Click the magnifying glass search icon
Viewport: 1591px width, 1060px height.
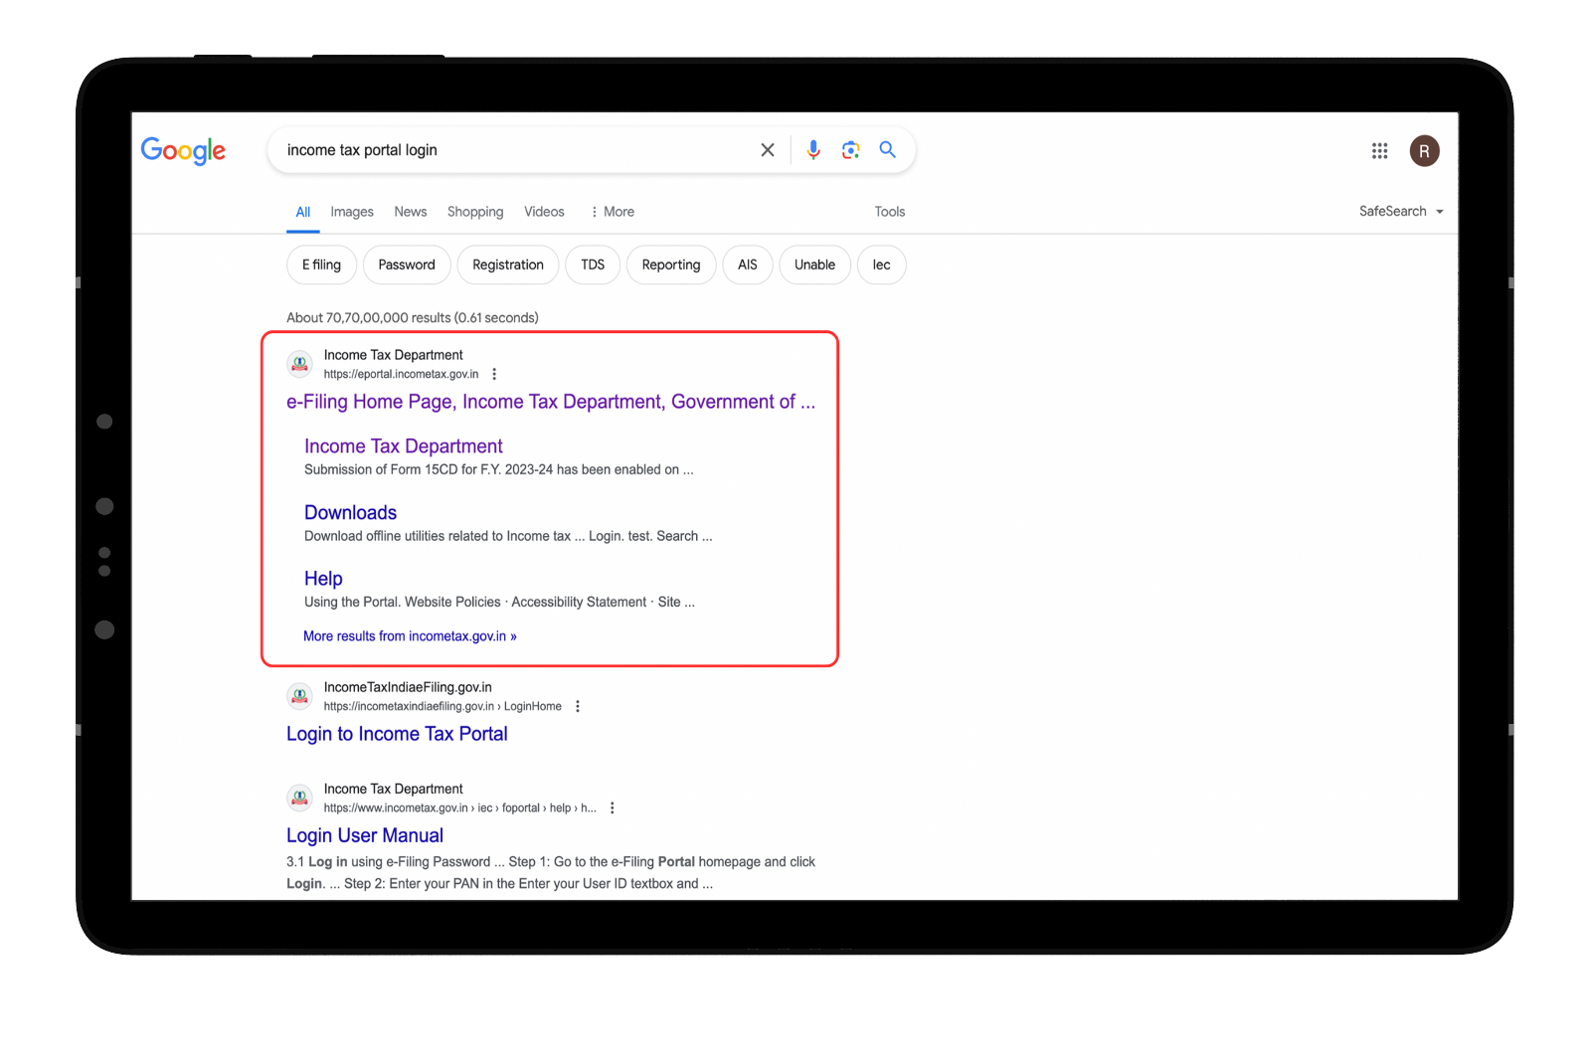pyautogui.click(x=888, y=149)
